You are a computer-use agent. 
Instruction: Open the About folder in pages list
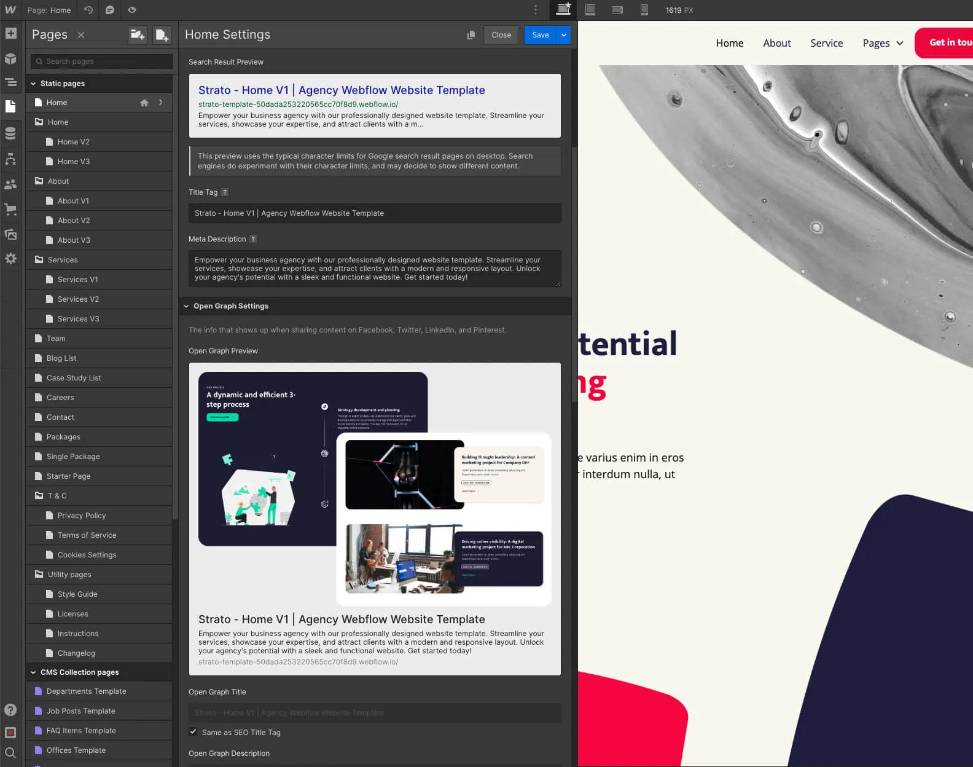(99, 181)
